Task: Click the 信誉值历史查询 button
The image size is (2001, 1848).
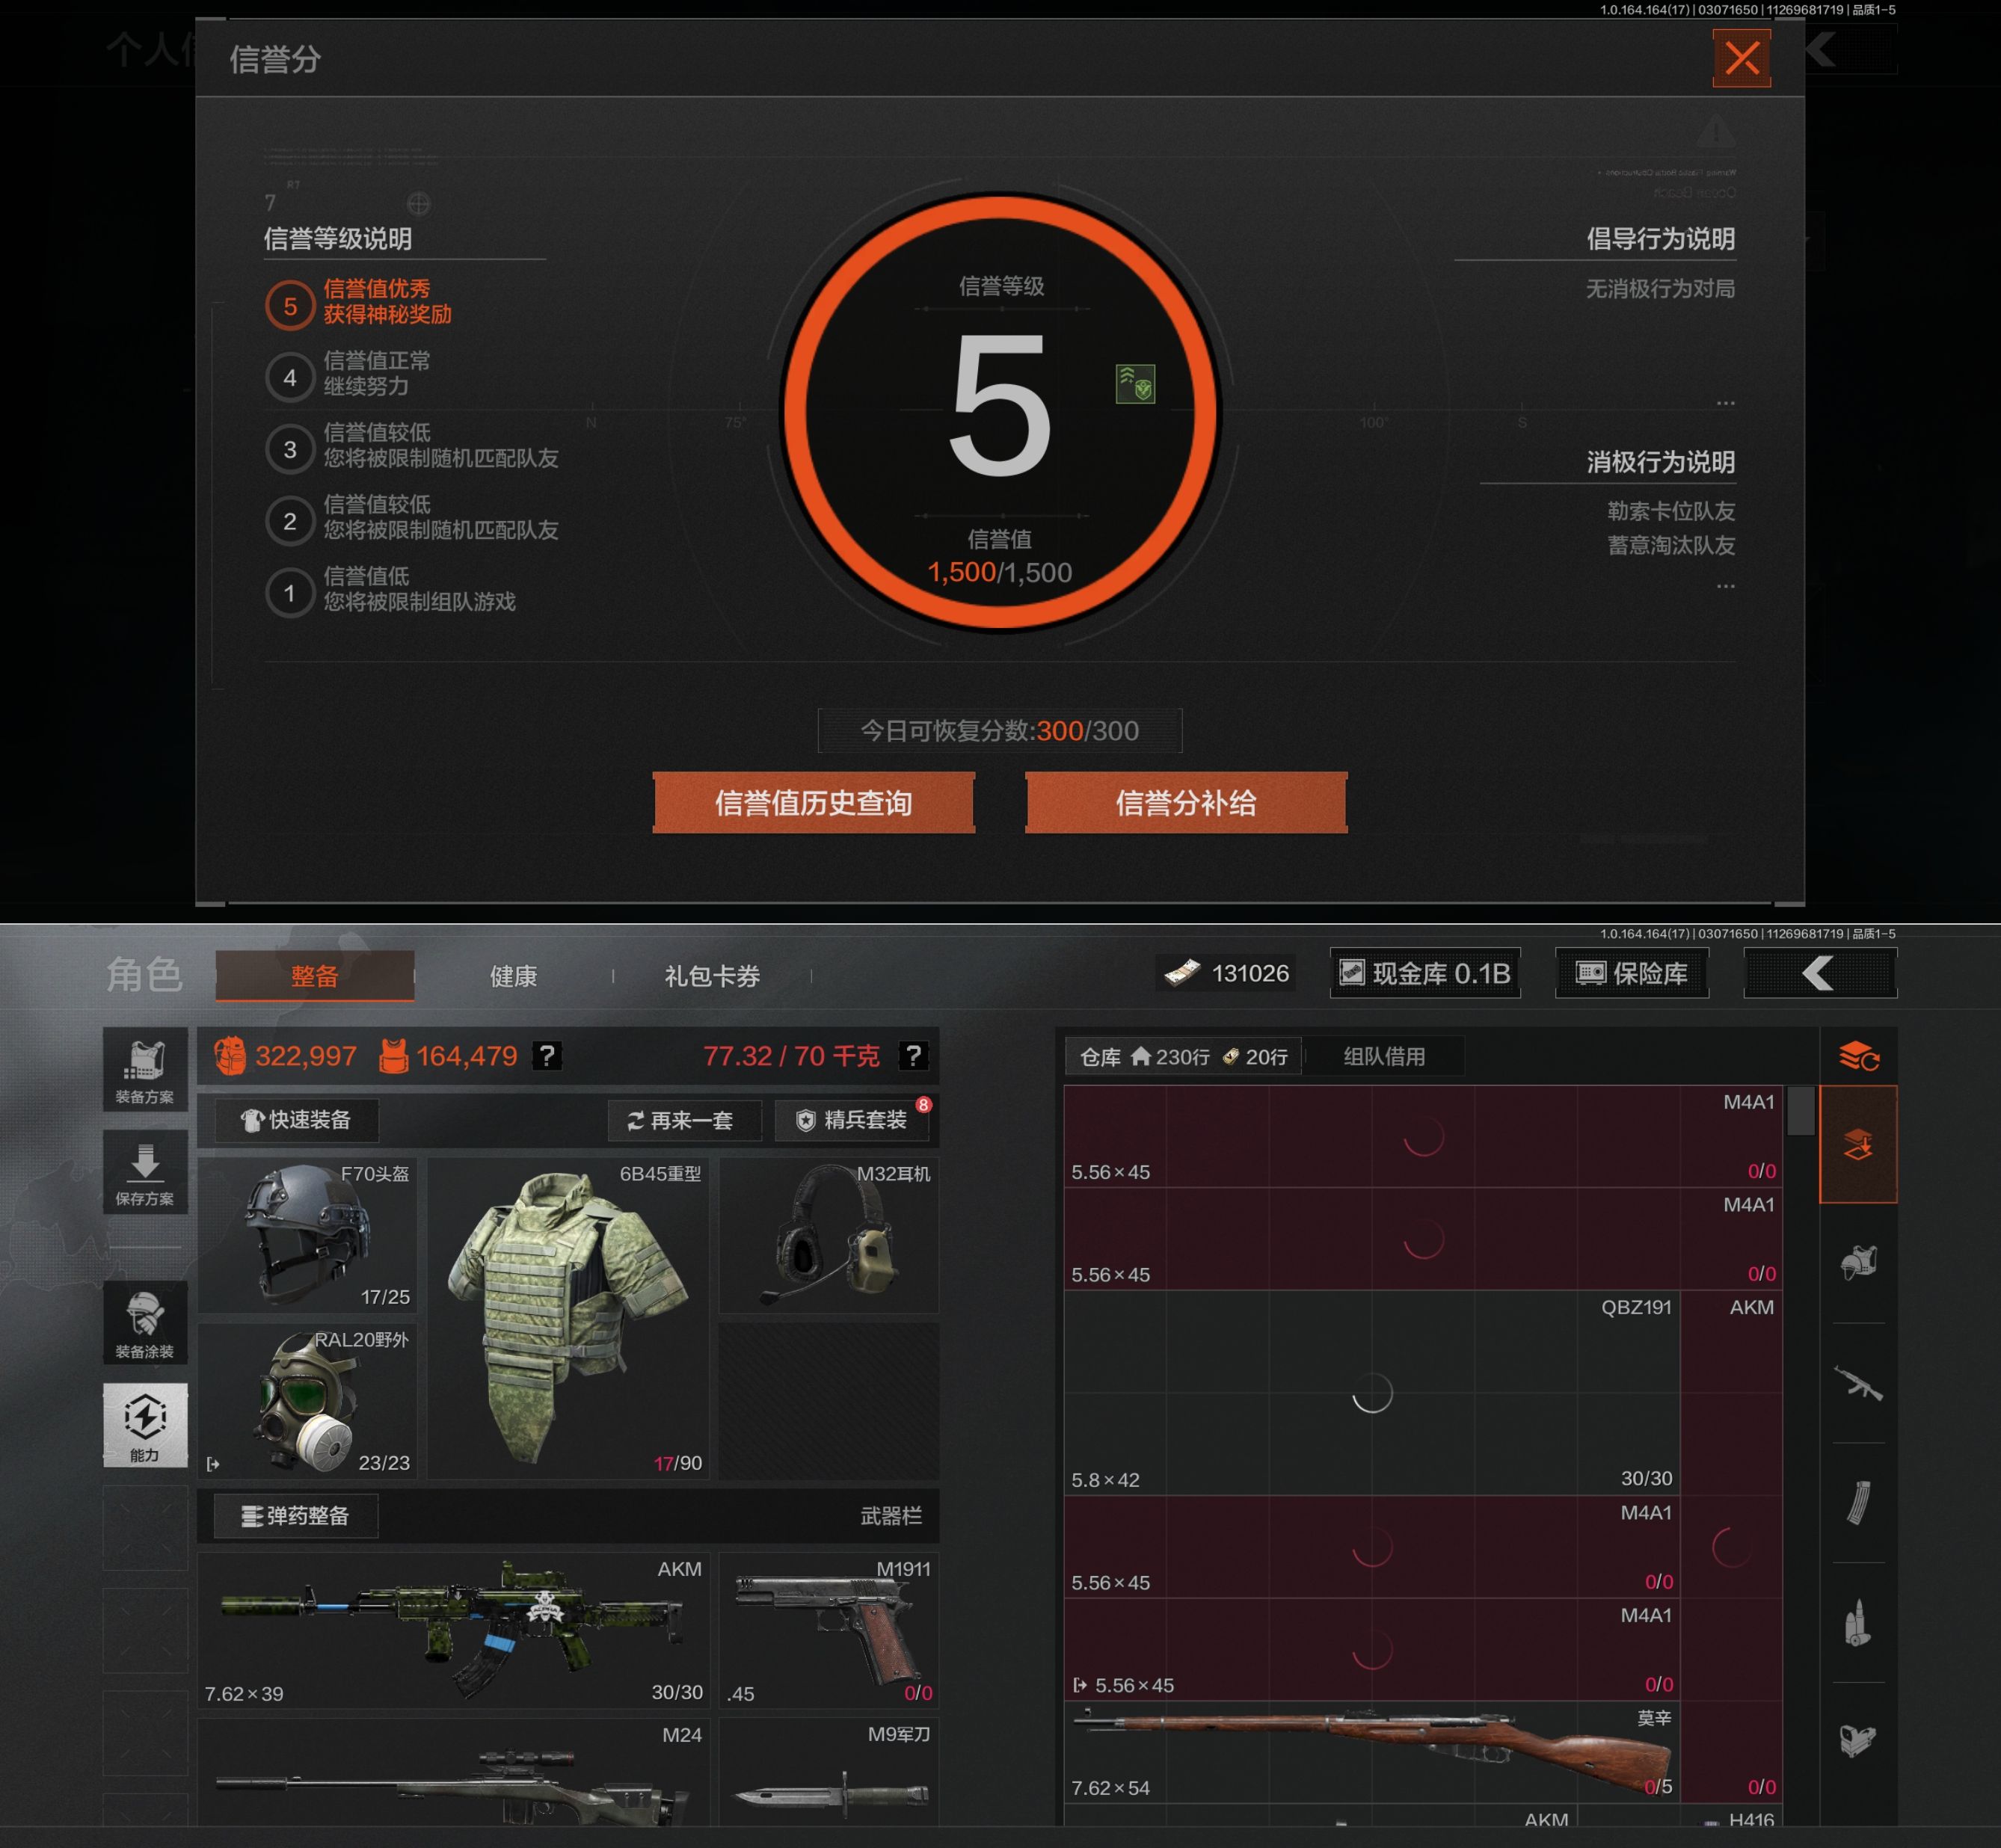Action: [x=813, y=802]
